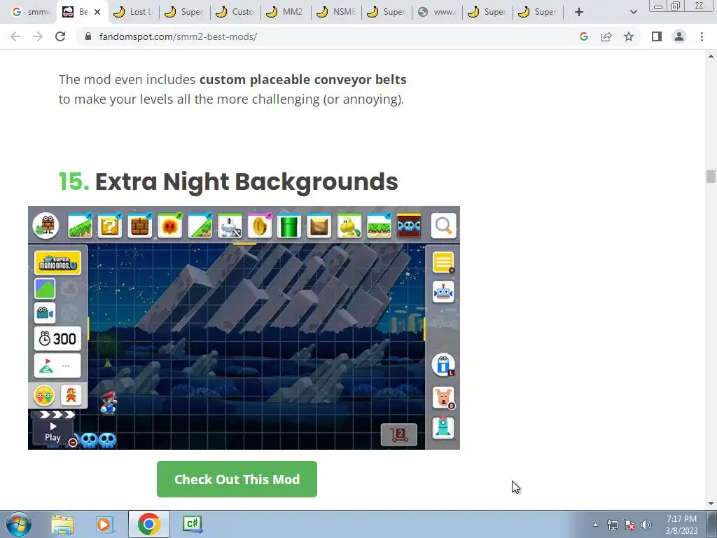Open a new browser tab
717x538 pixels.
tap(579, 12)
